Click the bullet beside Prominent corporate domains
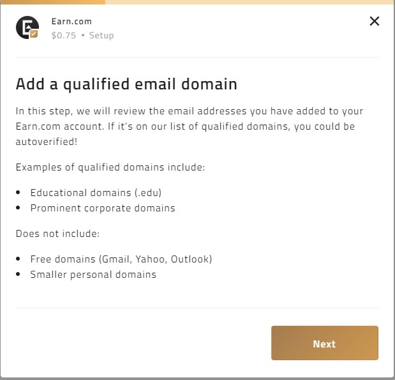Viewport: 395px width, 380px height. point(19,208)
